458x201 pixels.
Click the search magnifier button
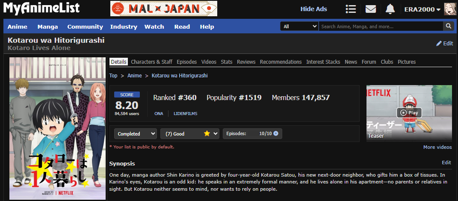coord(448,26)
